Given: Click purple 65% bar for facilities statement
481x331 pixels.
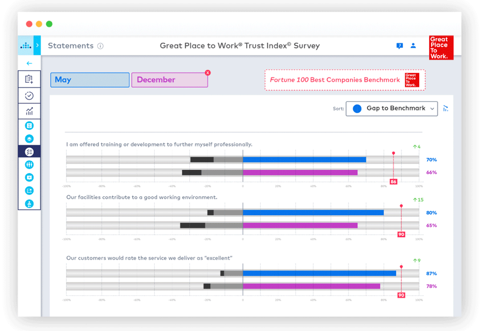Looking at the screenshot, I should click(x=300, y=225).
